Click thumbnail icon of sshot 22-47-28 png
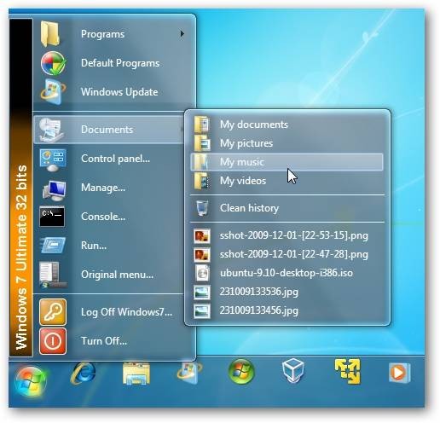Viewport: 440px width, 423px height. (202, 254)
